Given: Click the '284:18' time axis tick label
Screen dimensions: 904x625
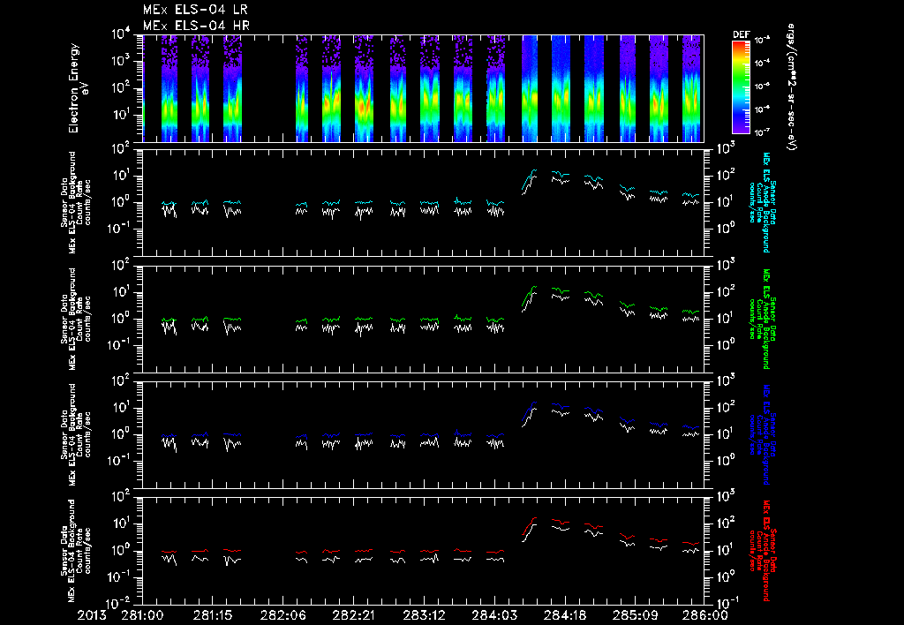Looking at the screenshot, I should pos(564,615).
